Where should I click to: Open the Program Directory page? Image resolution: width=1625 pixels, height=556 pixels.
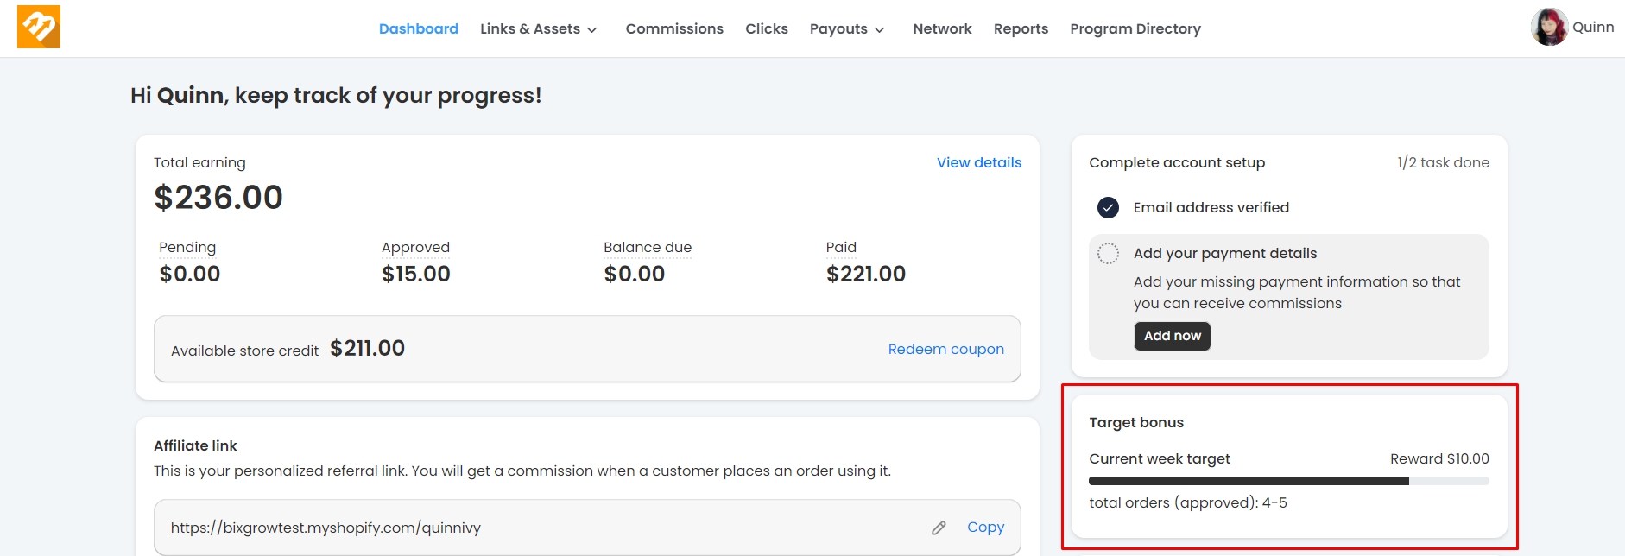(x=1135, y=29)
